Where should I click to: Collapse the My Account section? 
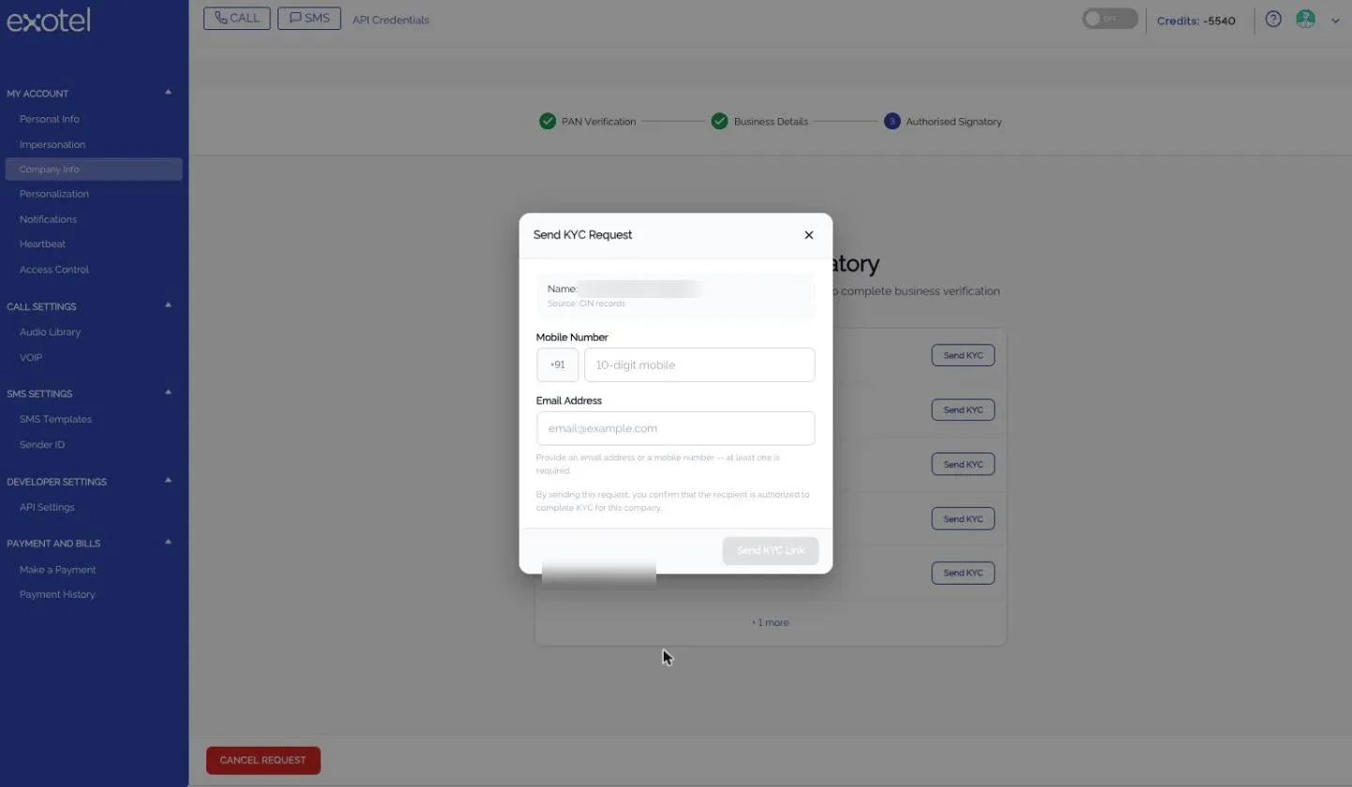coord(168,92)
